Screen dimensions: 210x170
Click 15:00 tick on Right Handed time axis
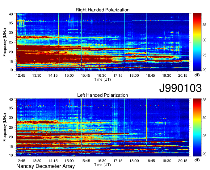pos(69,75)
